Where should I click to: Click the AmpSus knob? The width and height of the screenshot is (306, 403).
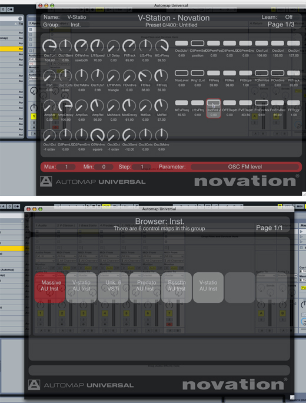(x=81, y=105)
